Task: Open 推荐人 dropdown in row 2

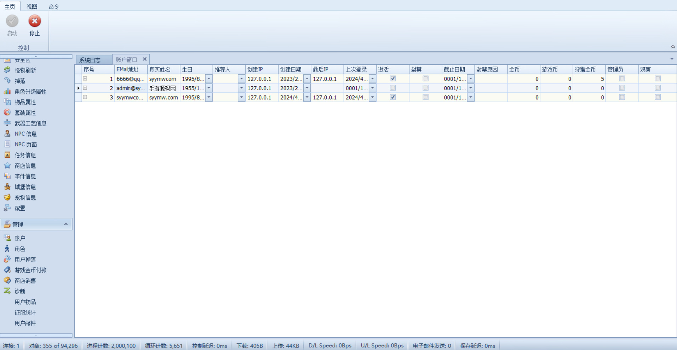Action: (x=241, y=88)
